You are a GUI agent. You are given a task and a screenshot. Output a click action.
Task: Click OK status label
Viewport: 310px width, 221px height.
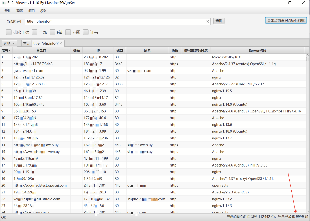point(4,217)
